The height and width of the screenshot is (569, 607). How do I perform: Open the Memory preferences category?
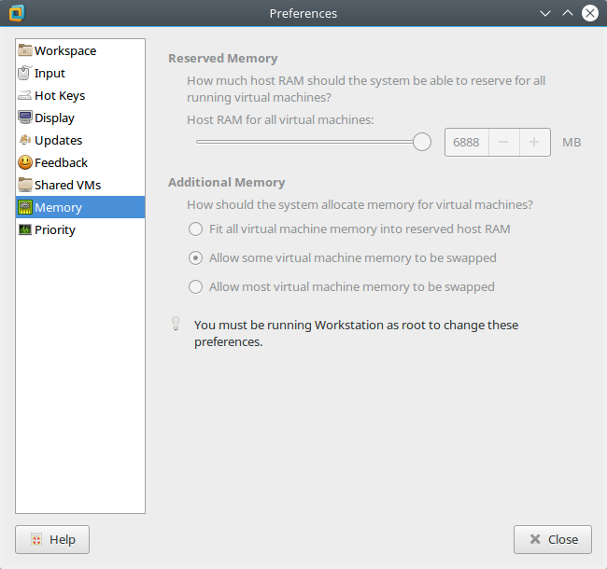[x=58, y=207]
